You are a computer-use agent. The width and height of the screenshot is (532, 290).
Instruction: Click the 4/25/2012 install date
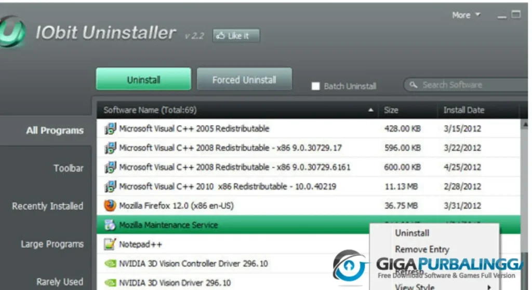462,168
